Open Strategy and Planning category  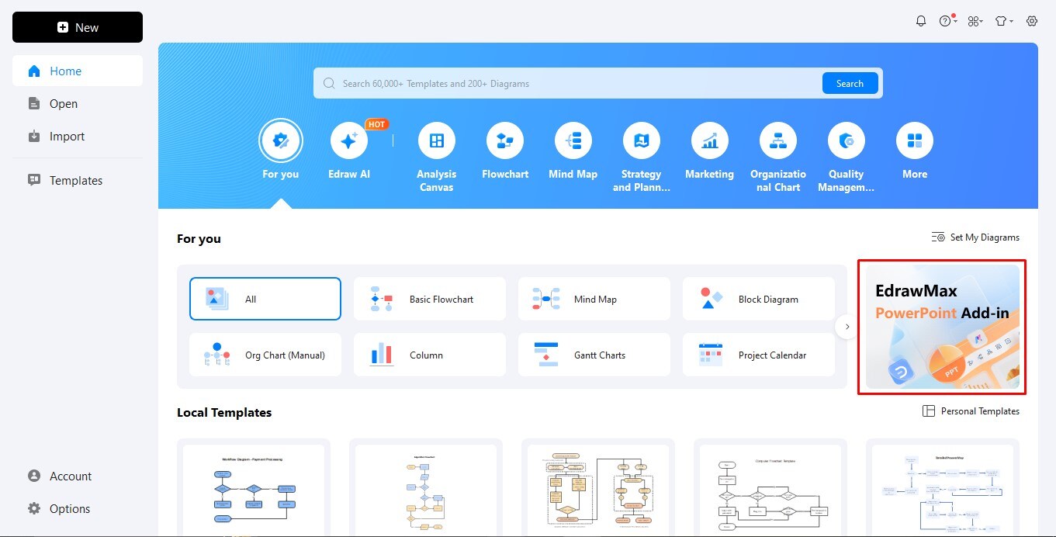pyautogui.click(x=642, y=140)
